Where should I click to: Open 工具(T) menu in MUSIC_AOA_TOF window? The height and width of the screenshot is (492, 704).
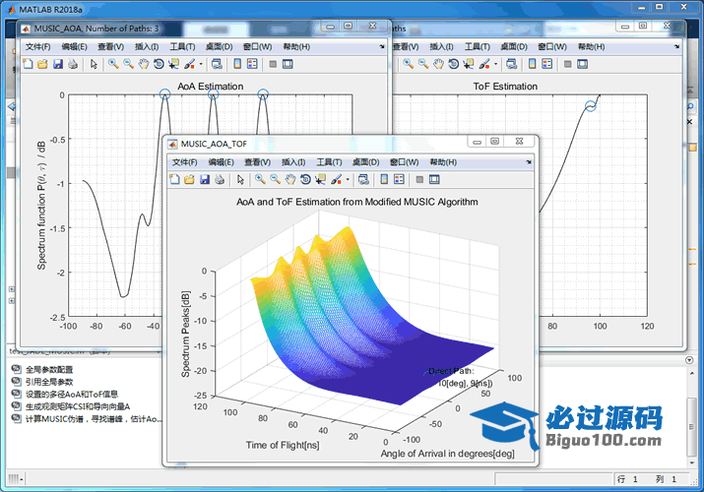point(329,162)
